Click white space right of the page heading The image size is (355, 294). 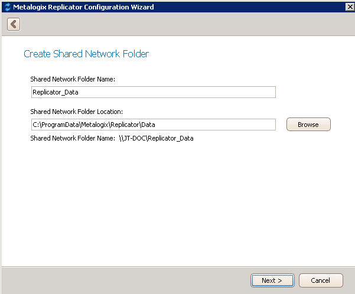click(x=248, y=54)
